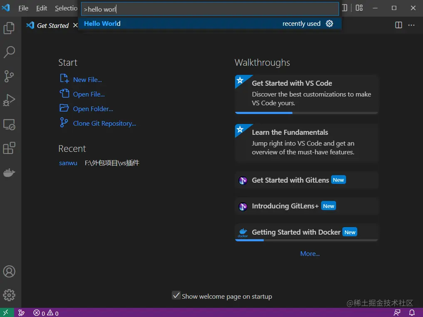Image resolution: width=423 pixels, height=317 pixels.
Task: Open Get Started with GitLens walkthrough
Action: 307,180
